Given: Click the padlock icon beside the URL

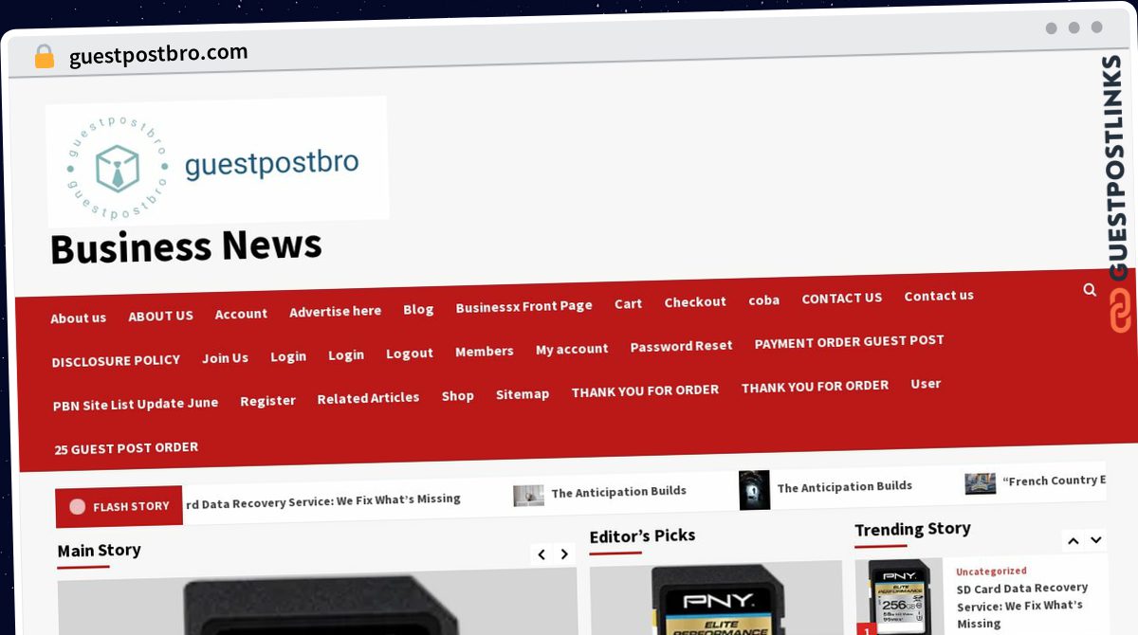Looking at the screenshot, I should 44,57.
